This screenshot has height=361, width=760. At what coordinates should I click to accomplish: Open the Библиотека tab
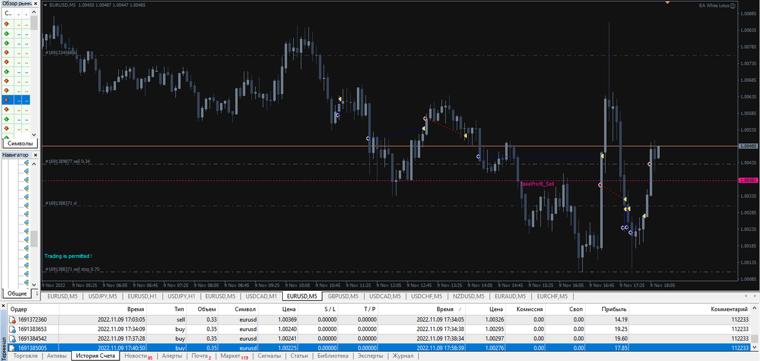pos(333,356)
